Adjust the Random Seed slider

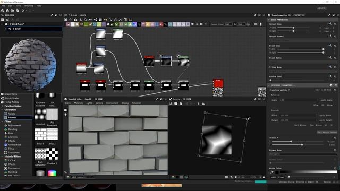297,80
